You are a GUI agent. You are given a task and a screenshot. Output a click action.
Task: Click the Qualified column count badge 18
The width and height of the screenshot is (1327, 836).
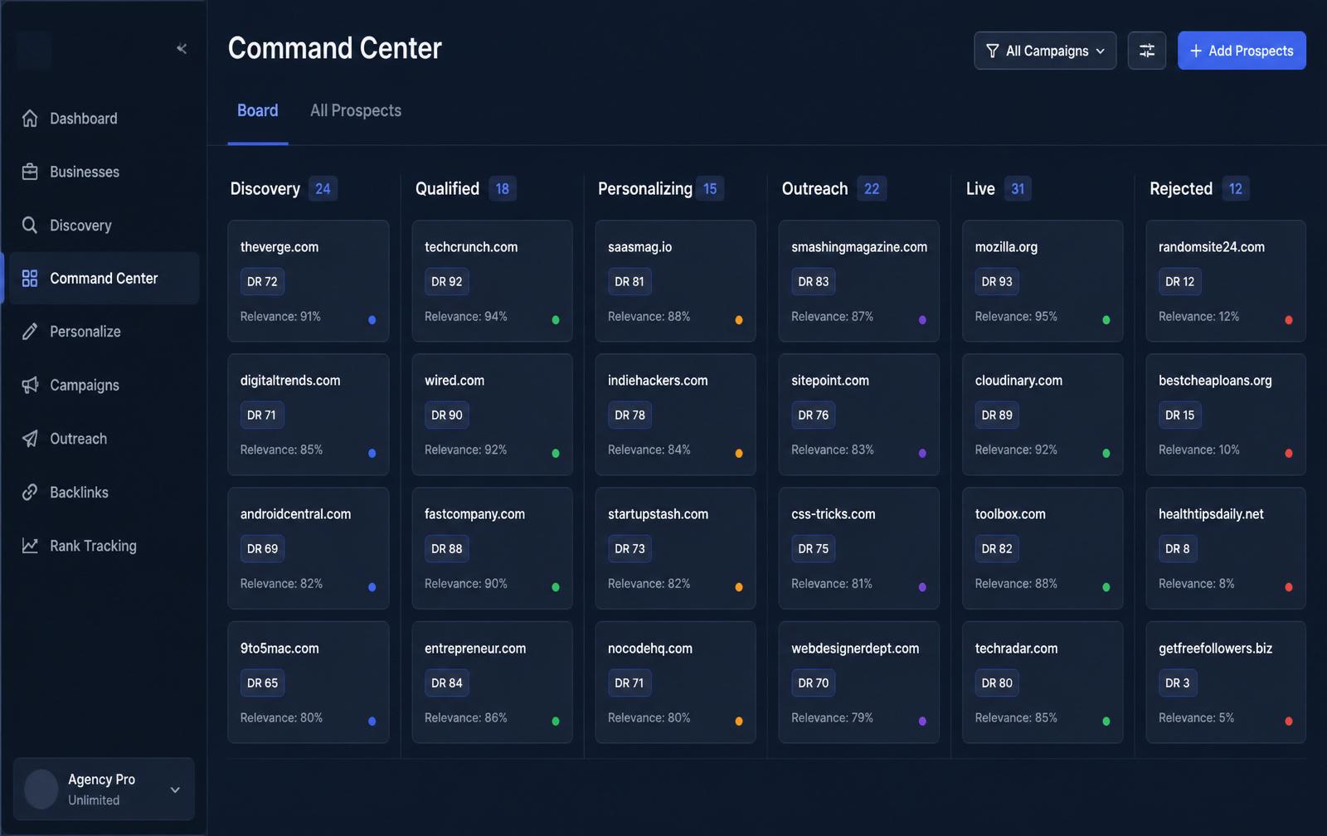point(503,189)
